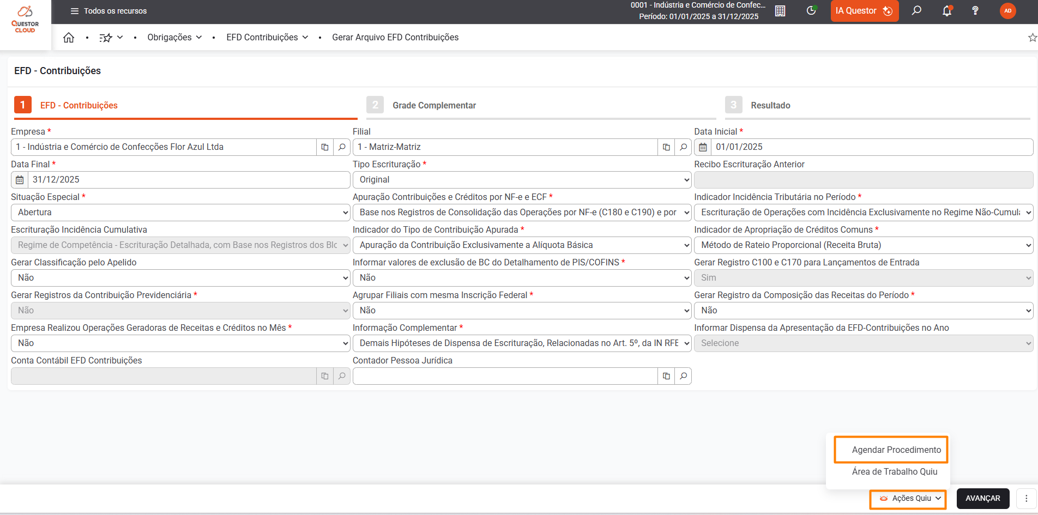
Task: Switch to Grade Complementar step tab
Action: 434,105
